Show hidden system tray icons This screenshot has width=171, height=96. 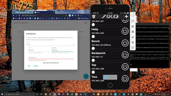point(153,94)
